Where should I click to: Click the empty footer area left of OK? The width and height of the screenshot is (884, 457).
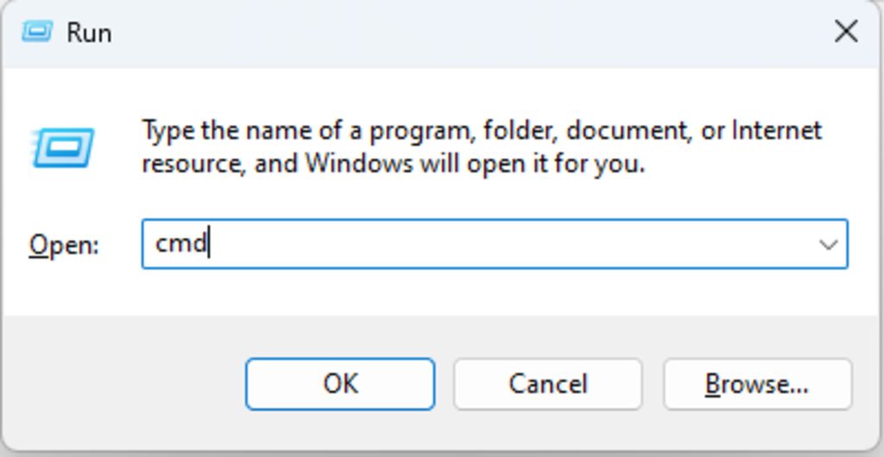(121, 384)
